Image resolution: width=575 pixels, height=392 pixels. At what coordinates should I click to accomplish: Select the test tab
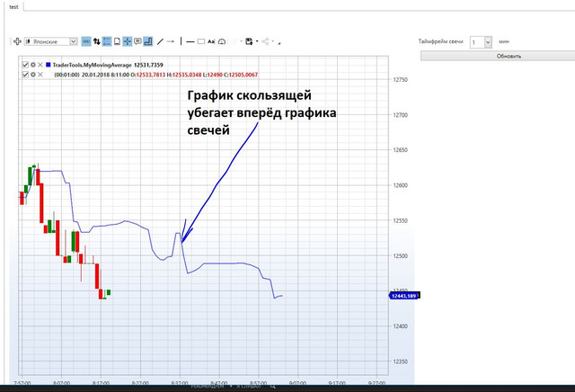[x=13, y=7]
